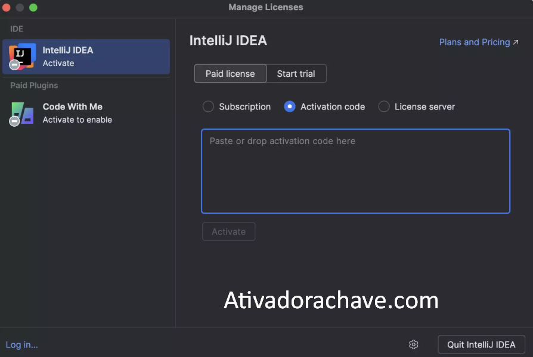Select the IntelliJ IDEA Activate entry

click(86, 57)
